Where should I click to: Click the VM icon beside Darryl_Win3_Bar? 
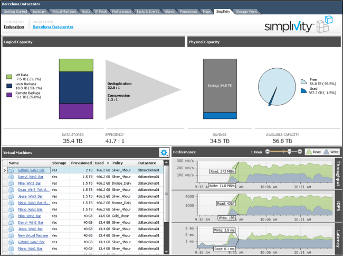click(11, 177)
